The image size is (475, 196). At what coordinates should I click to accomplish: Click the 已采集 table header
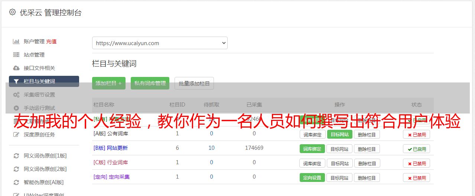click(254, 105)
